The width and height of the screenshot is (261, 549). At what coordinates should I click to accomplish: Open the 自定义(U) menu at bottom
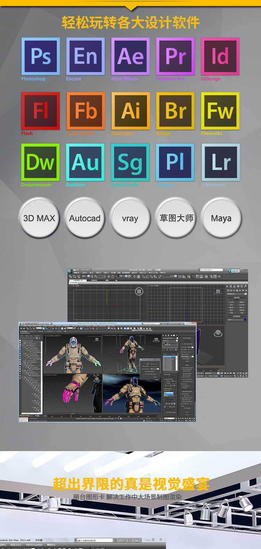16,545
